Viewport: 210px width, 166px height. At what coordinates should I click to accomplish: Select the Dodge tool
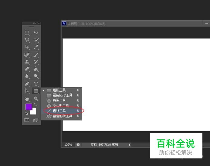(36, 76)
